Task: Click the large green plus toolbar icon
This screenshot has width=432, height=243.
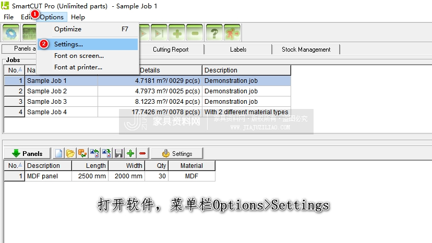Action: [177, 33]
